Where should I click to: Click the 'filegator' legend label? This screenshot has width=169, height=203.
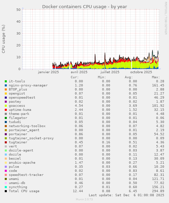[18, 118]
